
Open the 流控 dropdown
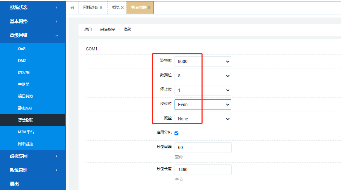click(203, 119)
